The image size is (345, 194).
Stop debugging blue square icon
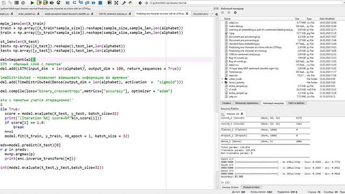coord(100,3)
